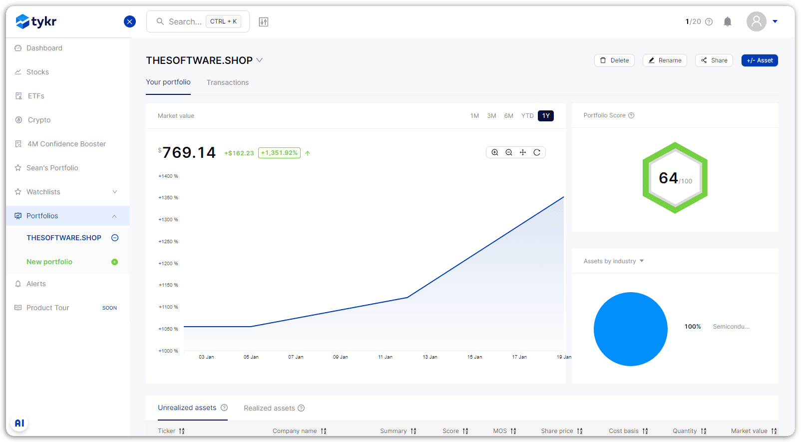Open Portfolio Score help icon
This screenshot has height=442, width=801.
pyautogui.click(x=631, y=115)
